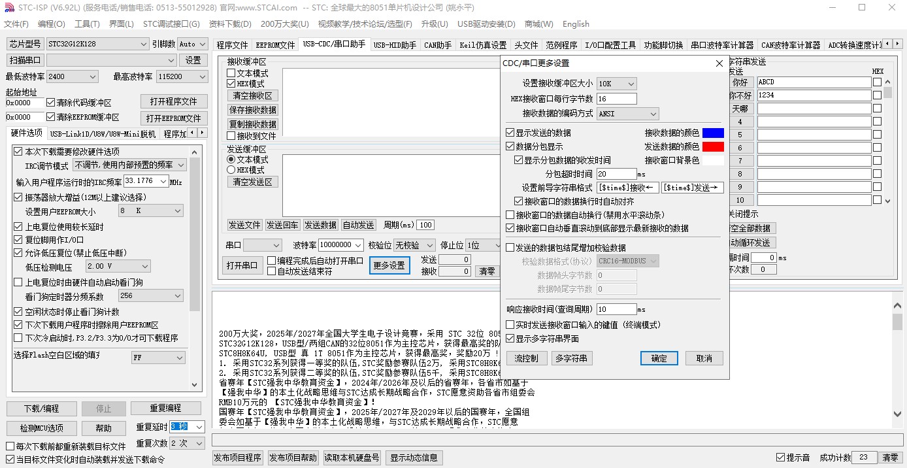Open the 工具(T) menu
Image resolution: width=907 pixels, height=468 pixels.
click(x=87, y=24)
